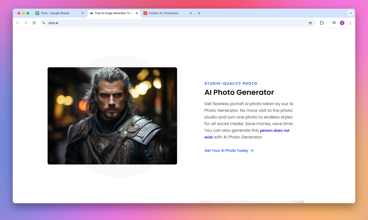Open the Extensions puzzle icon
The image size is (368, 220).
[322, 23]
